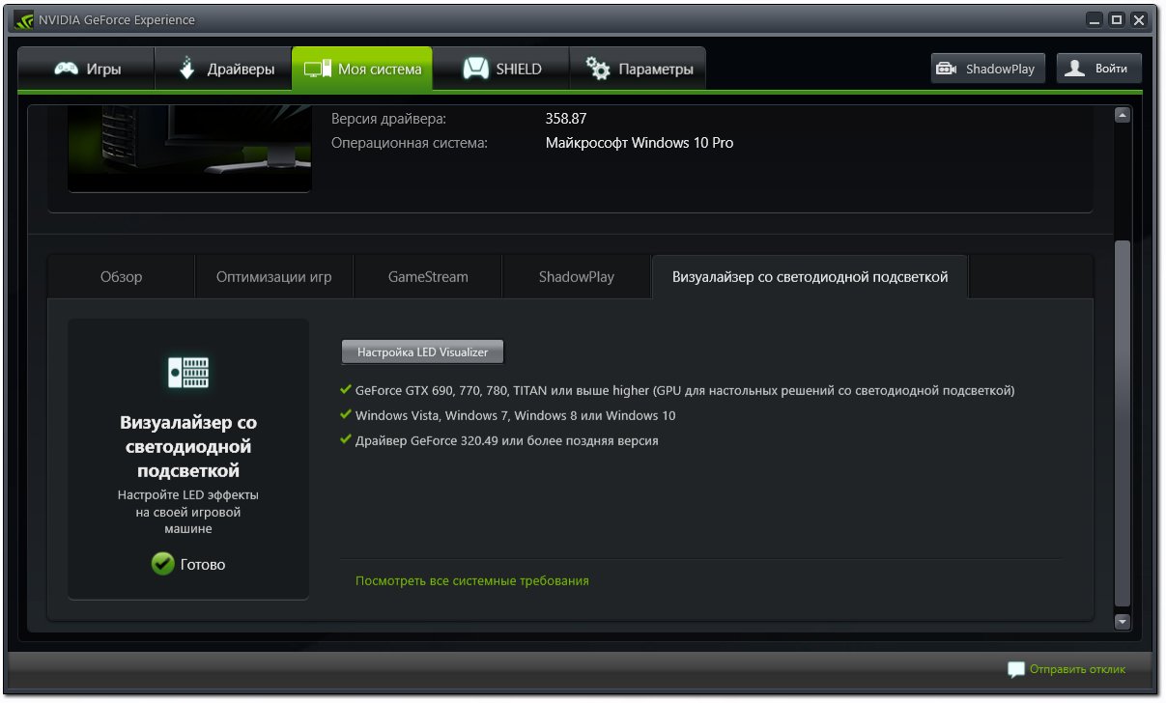The height and width of the screenshot is (703, 1166).
Task: Click the Войти sign-in button
Action: 1099,69
